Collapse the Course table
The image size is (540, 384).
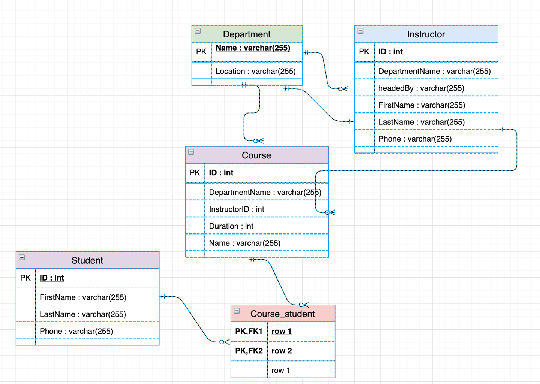click(191, 152)
